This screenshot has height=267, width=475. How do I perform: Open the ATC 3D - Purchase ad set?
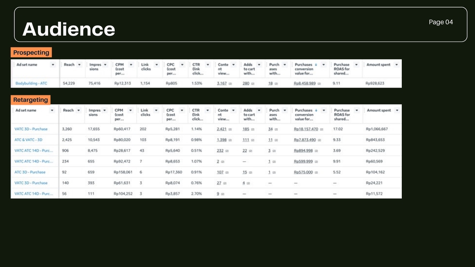tap(30, 172)
